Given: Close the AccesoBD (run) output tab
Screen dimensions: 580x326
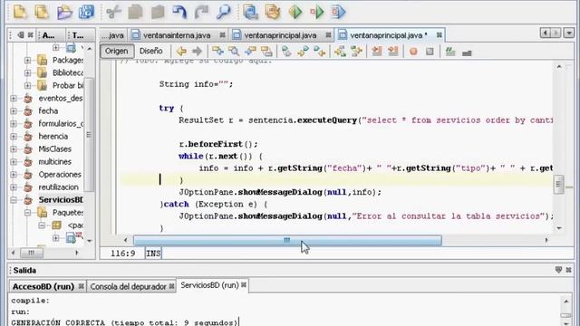Looking at the screenshot, I should click(x=81, y=286).
